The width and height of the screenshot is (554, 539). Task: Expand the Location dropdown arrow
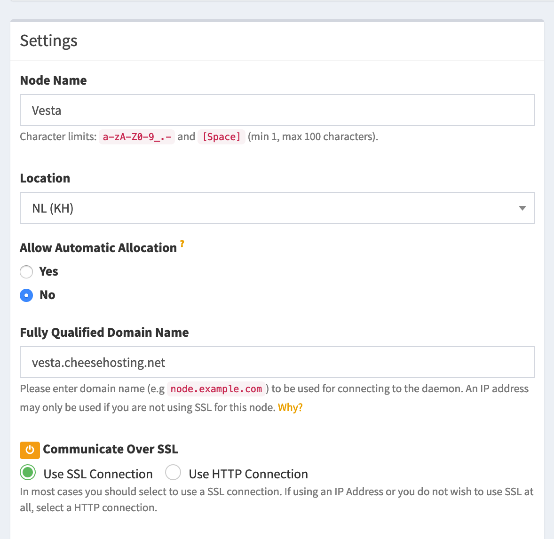pyautogui.click(x=522, y=208)
